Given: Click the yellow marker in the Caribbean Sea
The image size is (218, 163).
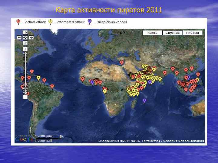Looking at the screenshot, I should [38, 78].
